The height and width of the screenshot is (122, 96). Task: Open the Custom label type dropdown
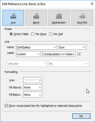[x=28, y=54]
